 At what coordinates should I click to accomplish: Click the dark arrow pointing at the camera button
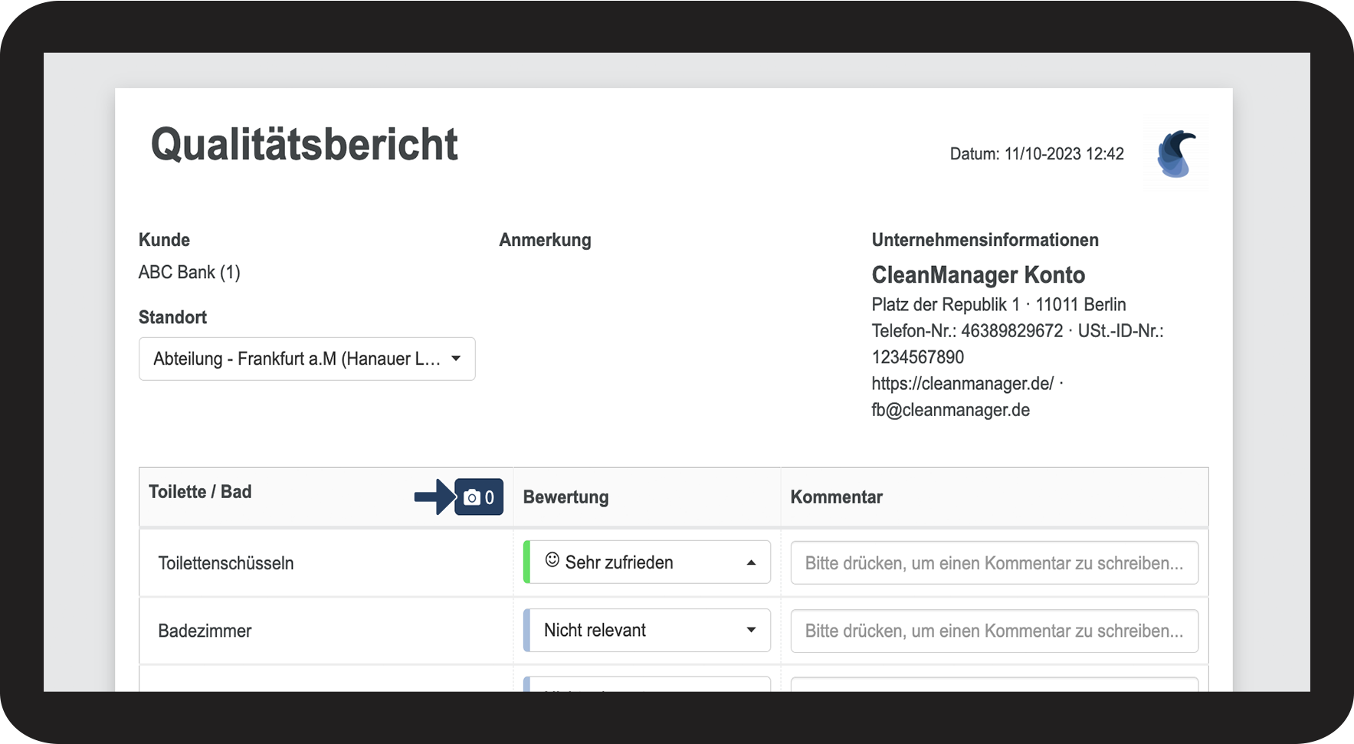coord(434,497)
